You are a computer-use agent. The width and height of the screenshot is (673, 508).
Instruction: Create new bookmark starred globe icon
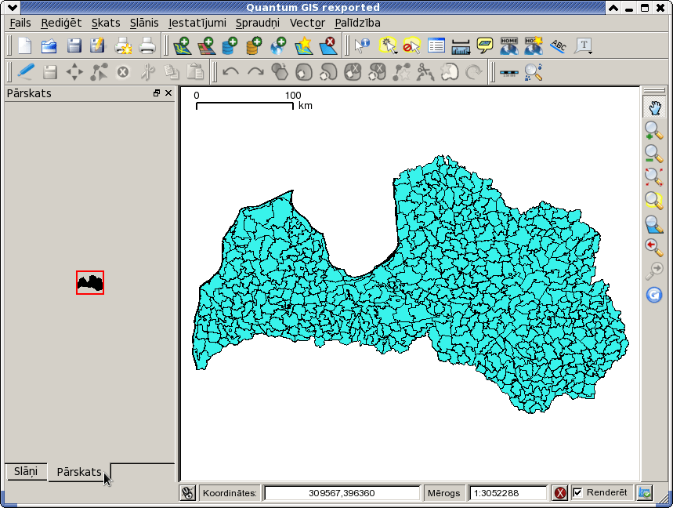[534, 46]
